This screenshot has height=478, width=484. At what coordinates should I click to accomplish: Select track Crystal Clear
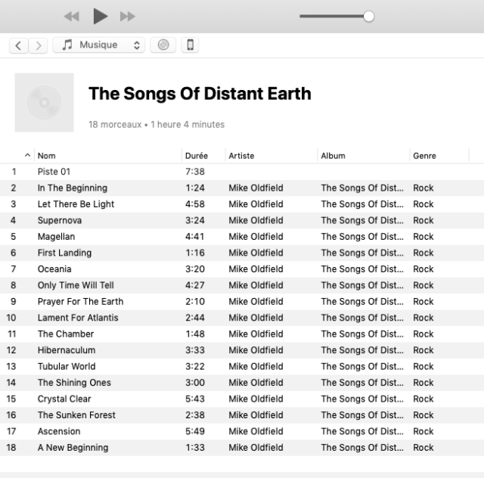[x=242, y=399]
